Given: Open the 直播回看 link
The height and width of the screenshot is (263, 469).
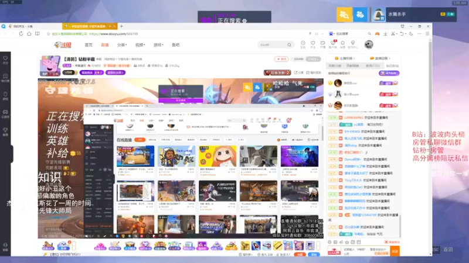Looking at the screenshot, I should point(380,58).
